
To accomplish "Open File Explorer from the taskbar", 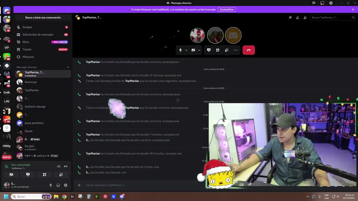I will click(56, 197).
